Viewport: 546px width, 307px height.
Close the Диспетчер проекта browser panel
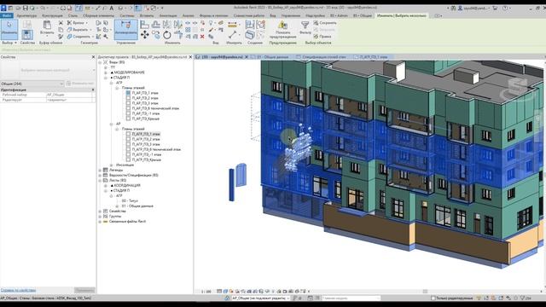pos(190,57)
